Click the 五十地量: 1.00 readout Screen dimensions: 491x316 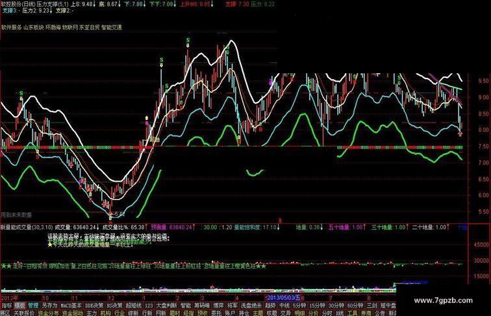[347, 228]
